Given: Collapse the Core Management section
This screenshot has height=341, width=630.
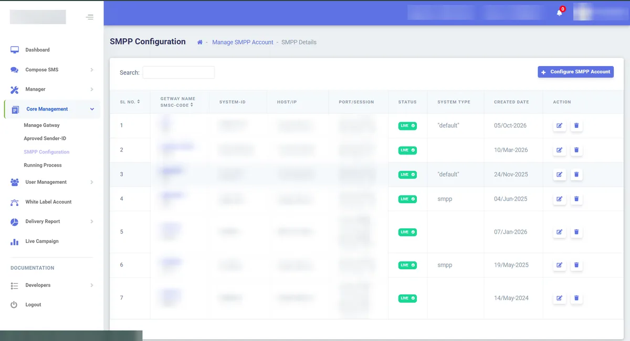Looking at the screenshot, I should point(92,109).
